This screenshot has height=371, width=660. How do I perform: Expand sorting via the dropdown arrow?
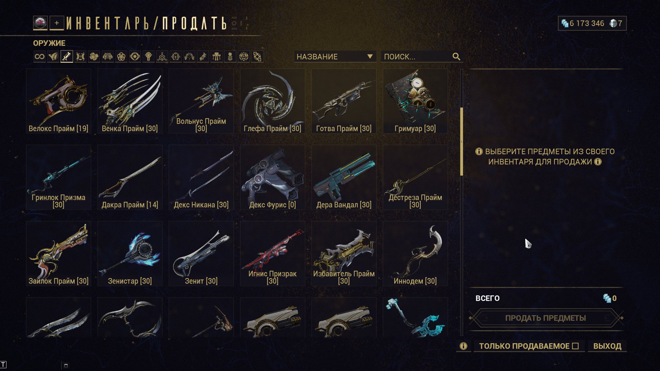(x=370, y=57)
